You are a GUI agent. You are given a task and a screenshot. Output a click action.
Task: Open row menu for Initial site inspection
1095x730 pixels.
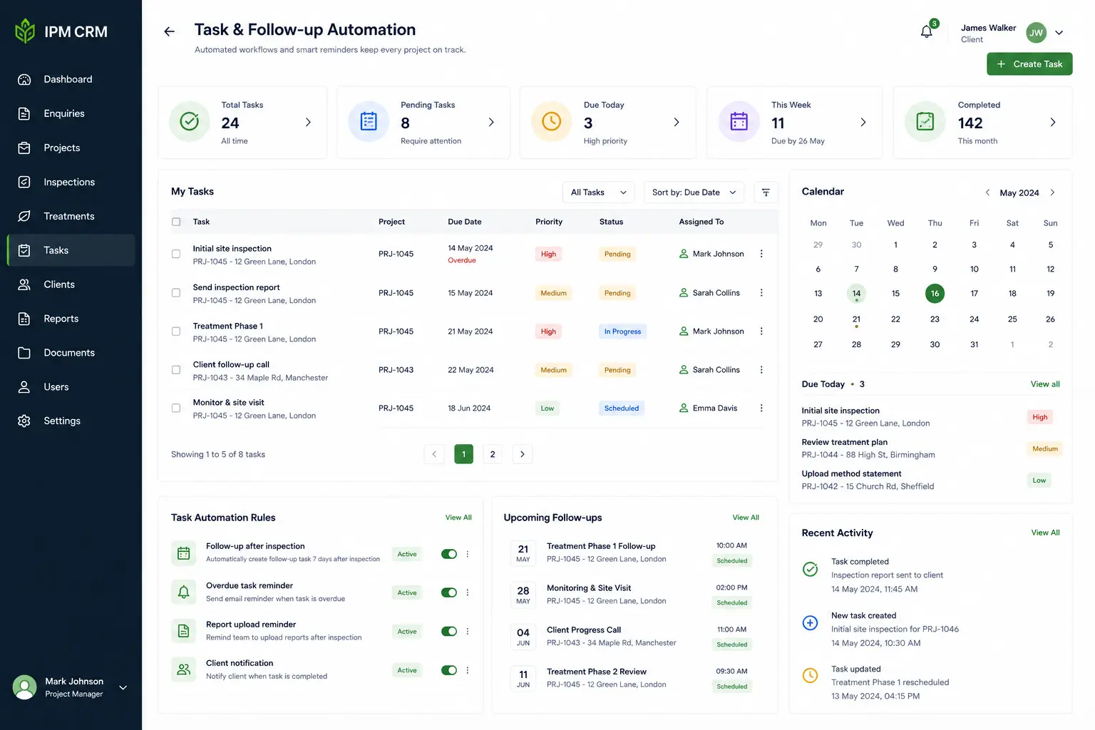(x=761, y=254)
